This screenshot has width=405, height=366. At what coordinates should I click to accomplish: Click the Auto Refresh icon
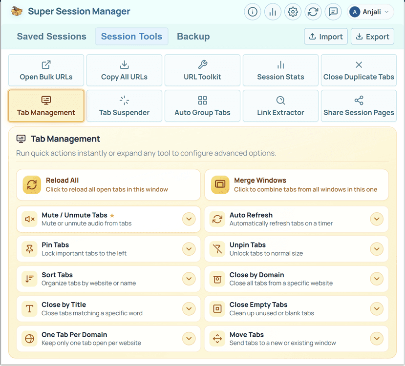point(217,219)
